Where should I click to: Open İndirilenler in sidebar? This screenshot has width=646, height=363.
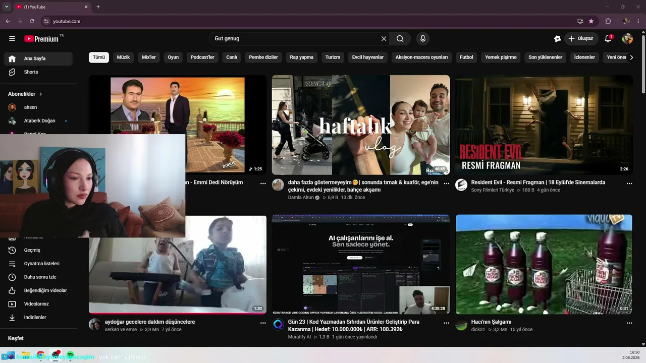tap(38, 318)
